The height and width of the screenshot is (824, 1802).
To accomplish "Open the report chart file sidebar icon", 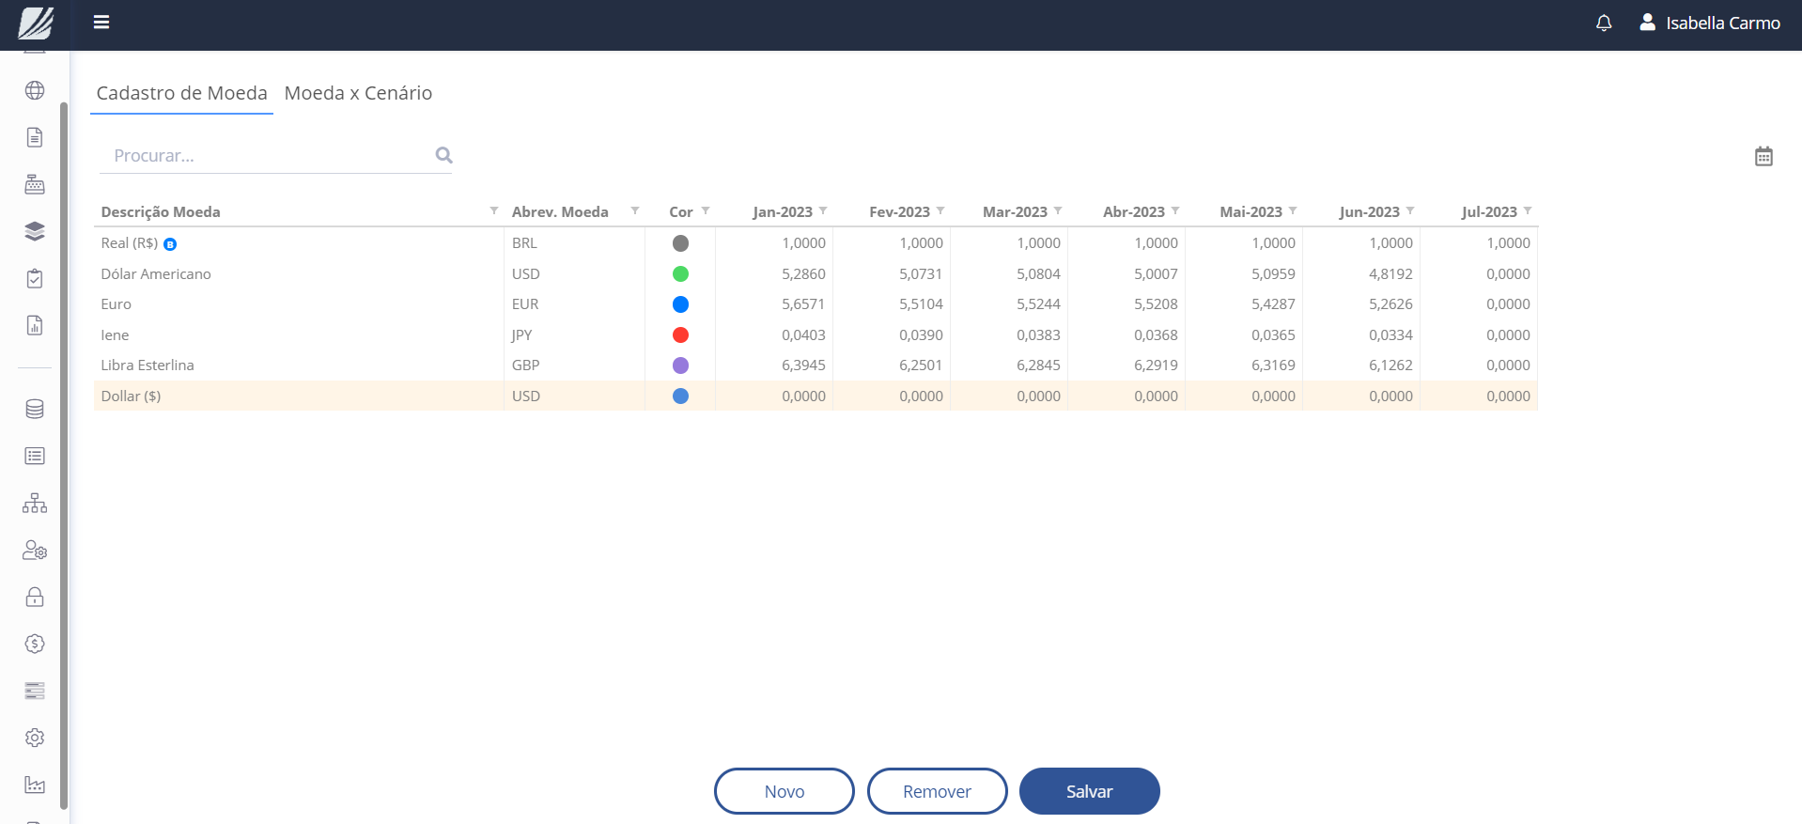I will coord(35,325).
